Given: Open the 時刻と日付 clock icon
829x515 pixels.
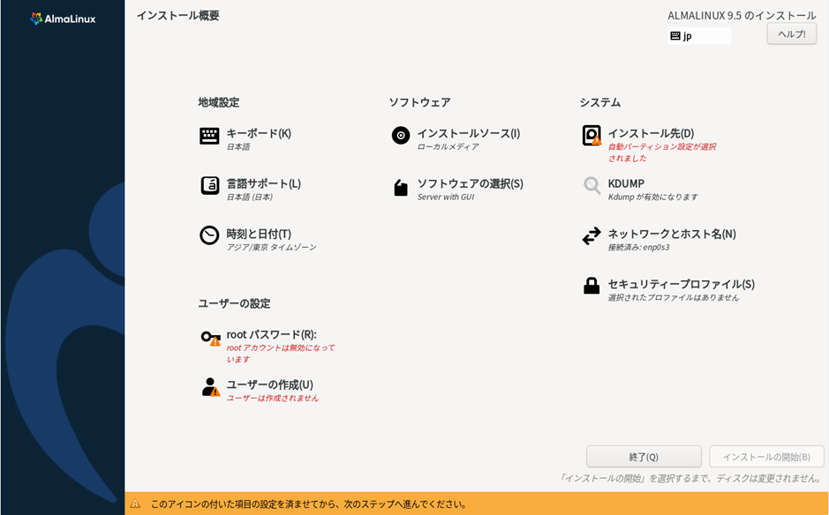Looking at the screenshot, I should pyautogui.click(x=208, y=235).
